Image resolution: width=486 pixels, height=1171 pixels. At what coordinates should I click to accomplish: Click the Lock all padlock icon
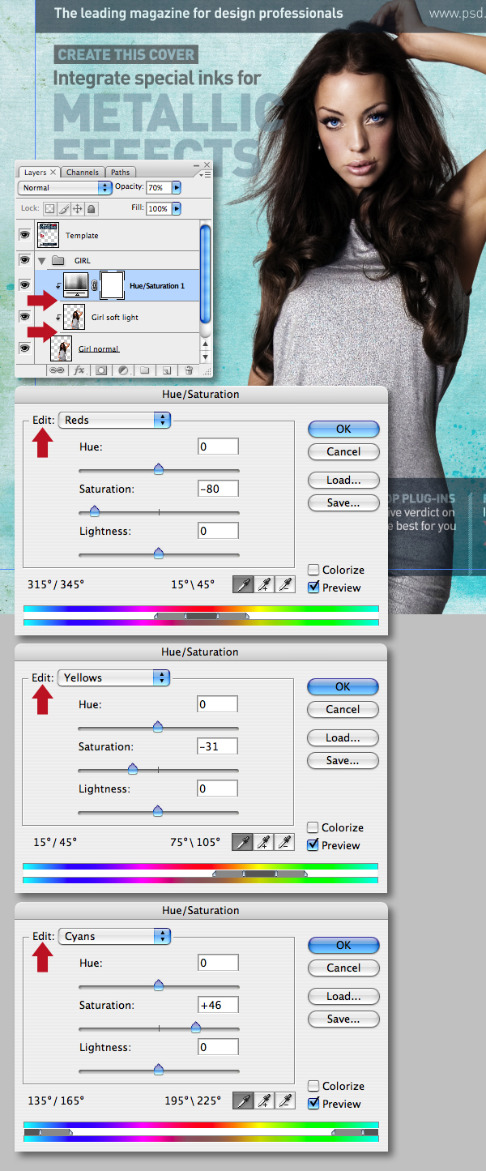tap(91, 208)
